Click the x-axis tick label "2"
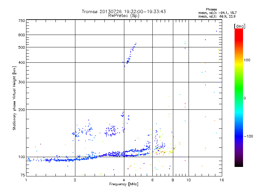The height and width of the screenshot is (196, 261). click(75, 180)
